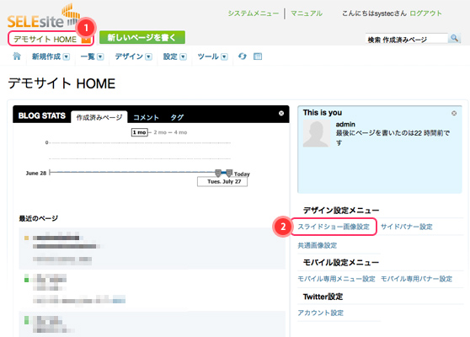Click the refresh arrows icon in toolbar
470x337 pixels.
point(243,56)
